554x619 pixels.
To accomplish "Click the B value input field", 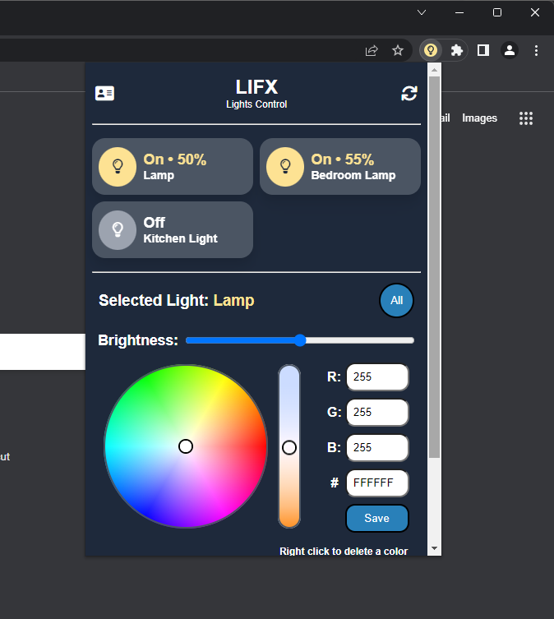I will point(377,448).
